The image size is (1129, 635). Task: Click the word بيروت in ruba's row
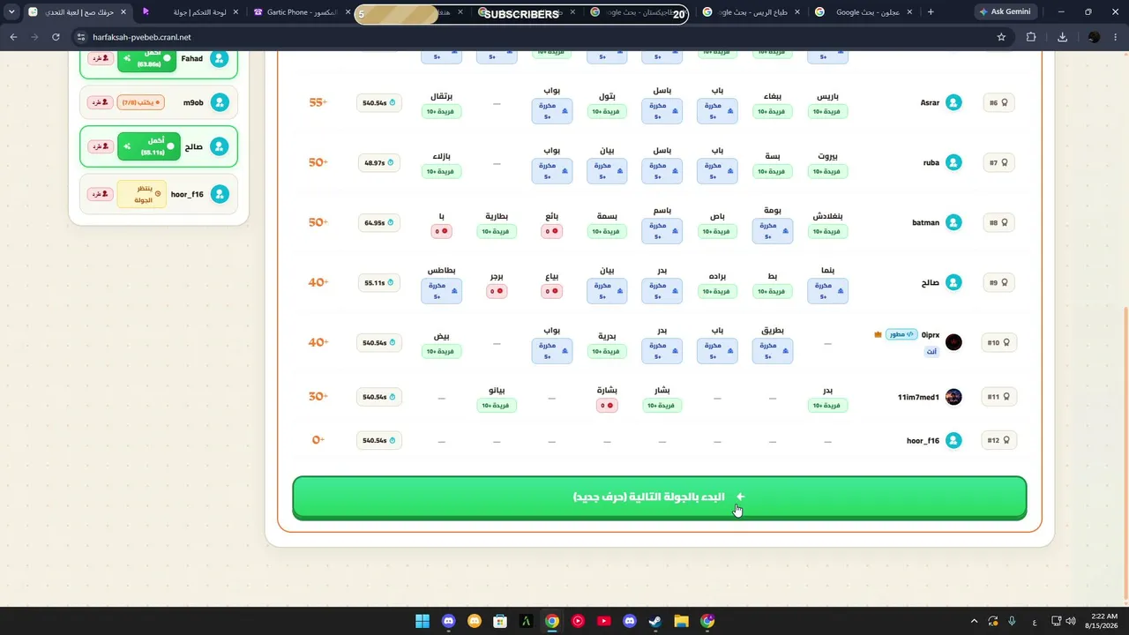point(827,155)
